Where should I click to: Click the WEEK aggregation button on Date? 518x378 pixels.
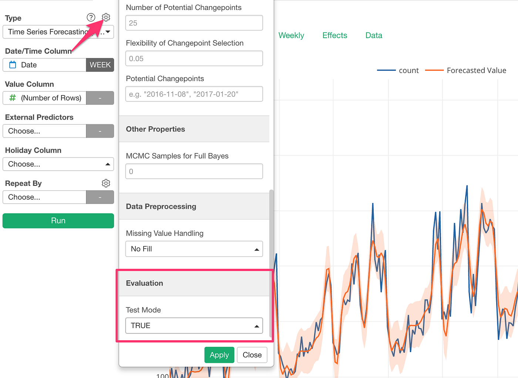pyautogui.click(x=100, y=64)
